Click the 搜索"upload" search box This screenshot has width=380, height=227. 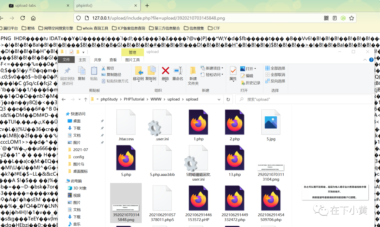coord(303,99)
